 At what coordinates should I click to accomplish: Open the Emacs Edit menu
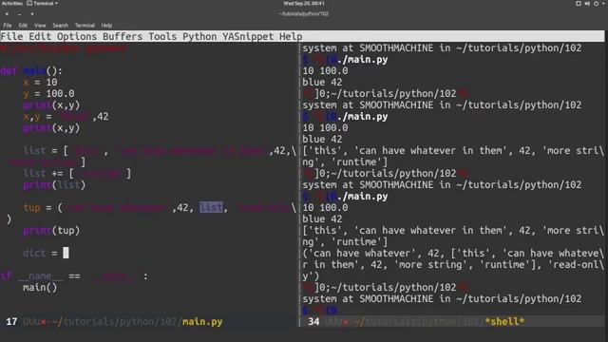click(40, 36)
